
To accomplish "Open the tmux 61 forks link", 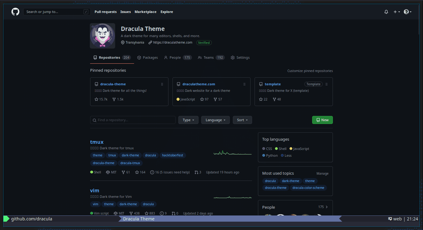I will (x=126, y=172).
